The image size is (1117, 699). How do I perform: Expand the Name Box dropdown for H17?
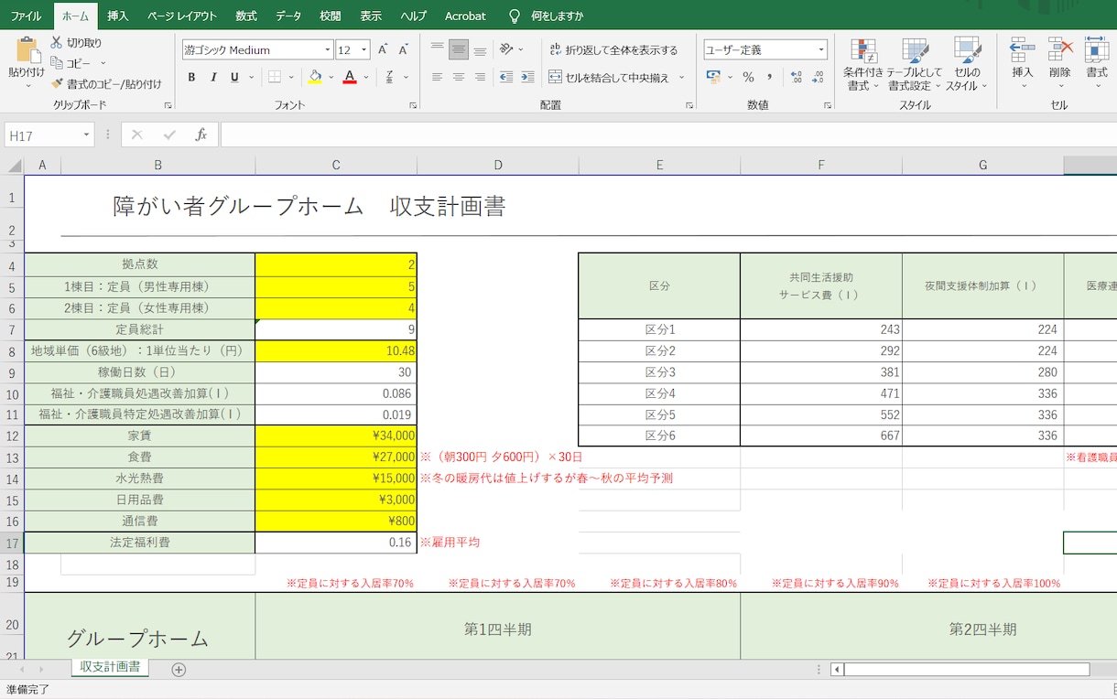click(x=88, y=135)
